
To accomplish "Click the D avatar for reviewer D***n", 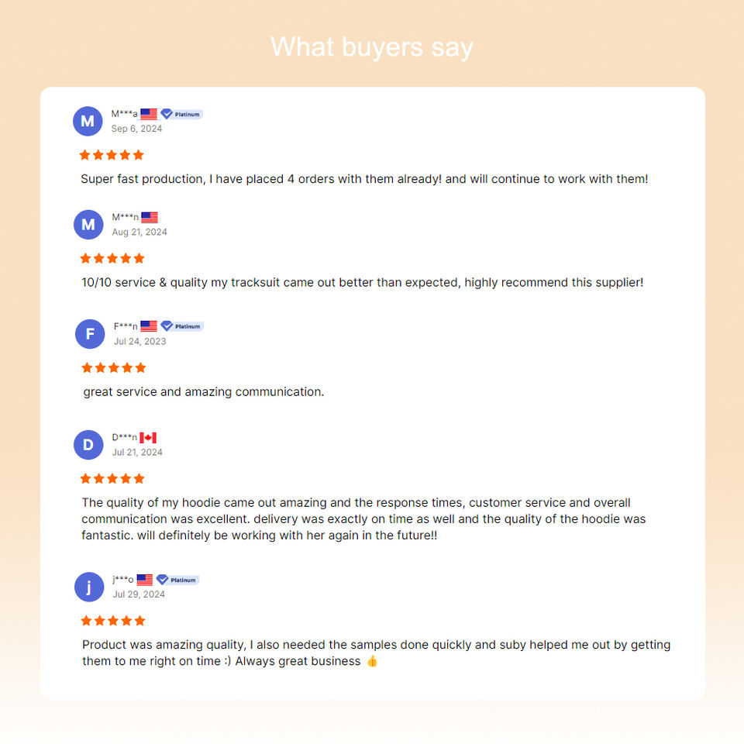I will (x=88, y=445).
